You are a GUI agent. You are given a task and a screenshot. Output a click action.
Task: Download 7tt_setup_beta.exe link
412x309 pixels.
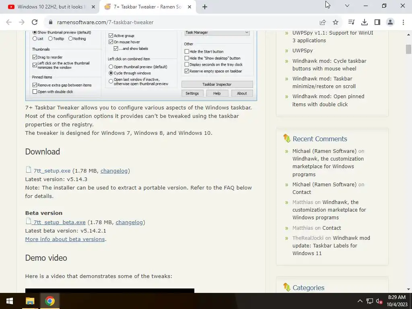60,222
